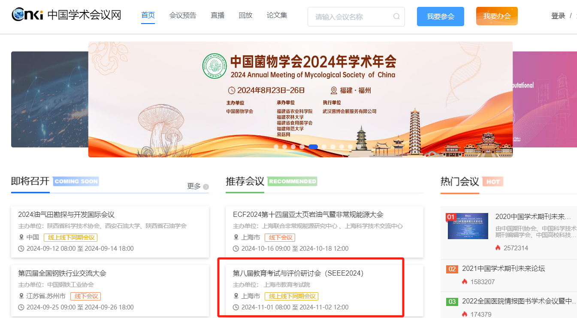
Task: Click the search magnifier icon
Action: (396, 17)
